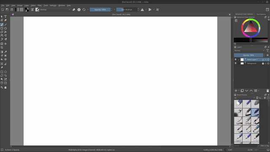This screenshot has height=152, width=270.
Task: Choose the Crop tool
Action: 2,48
